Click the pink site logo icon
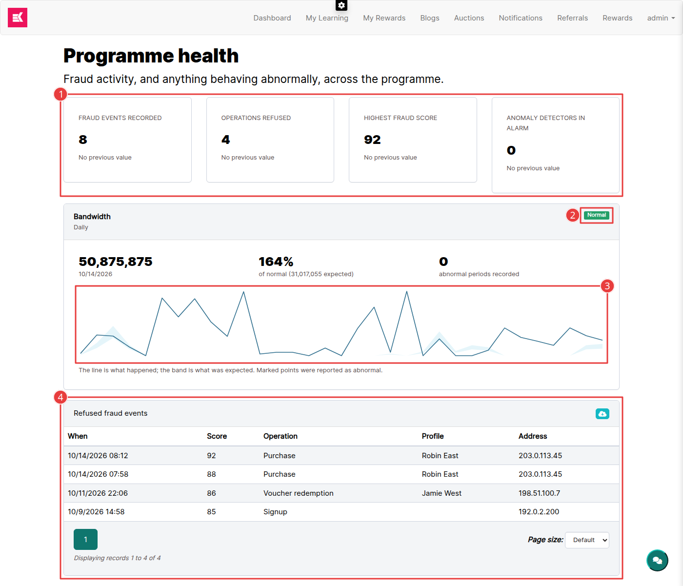Screen dimensions: 683x586 (18, 18)
